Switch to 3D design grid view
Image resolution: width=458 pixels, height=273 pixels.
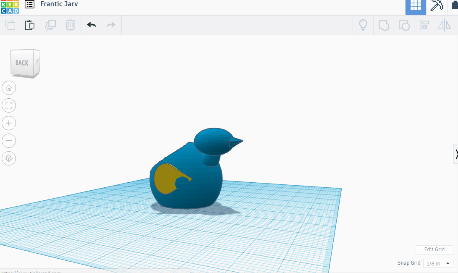pyautogui.click(x=416, y=6)
